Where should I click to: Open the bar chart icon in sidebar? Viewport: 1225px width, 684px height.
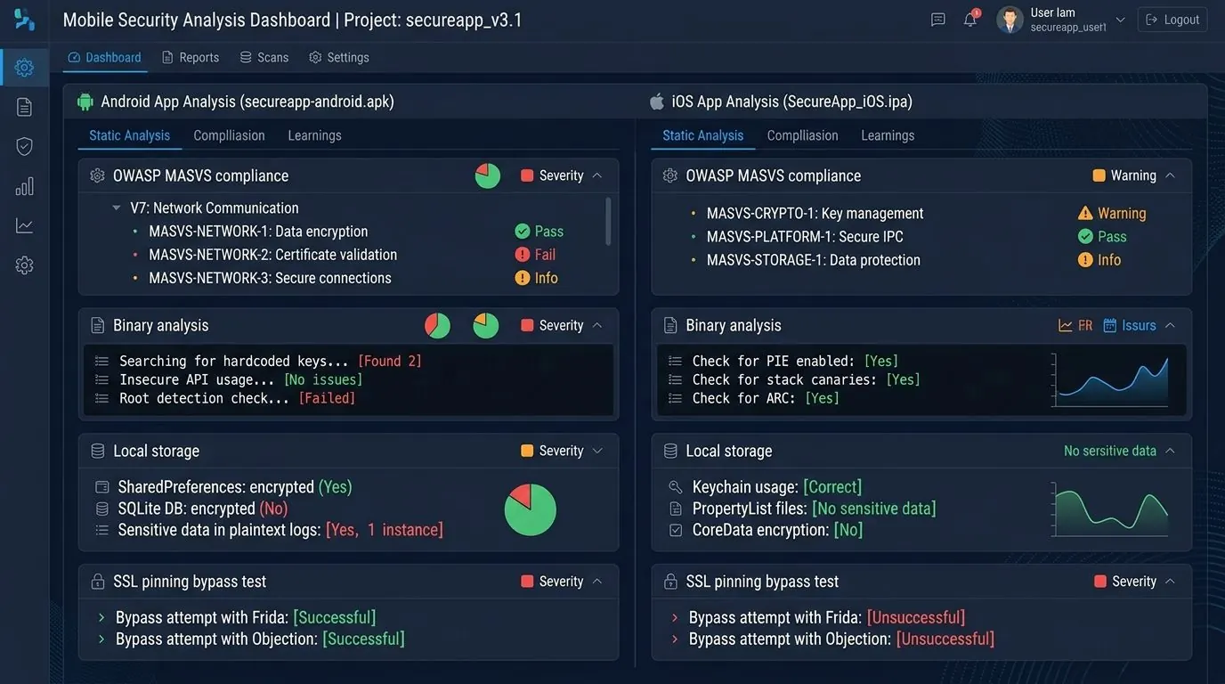pyautogui.click(x=24, y=186)
